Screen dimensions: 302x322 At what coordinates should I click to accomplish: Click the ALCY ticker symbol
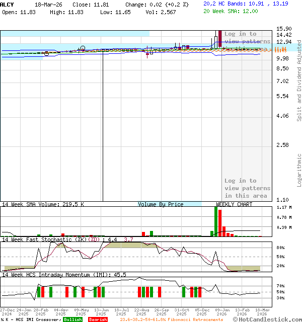coord(8,4)
